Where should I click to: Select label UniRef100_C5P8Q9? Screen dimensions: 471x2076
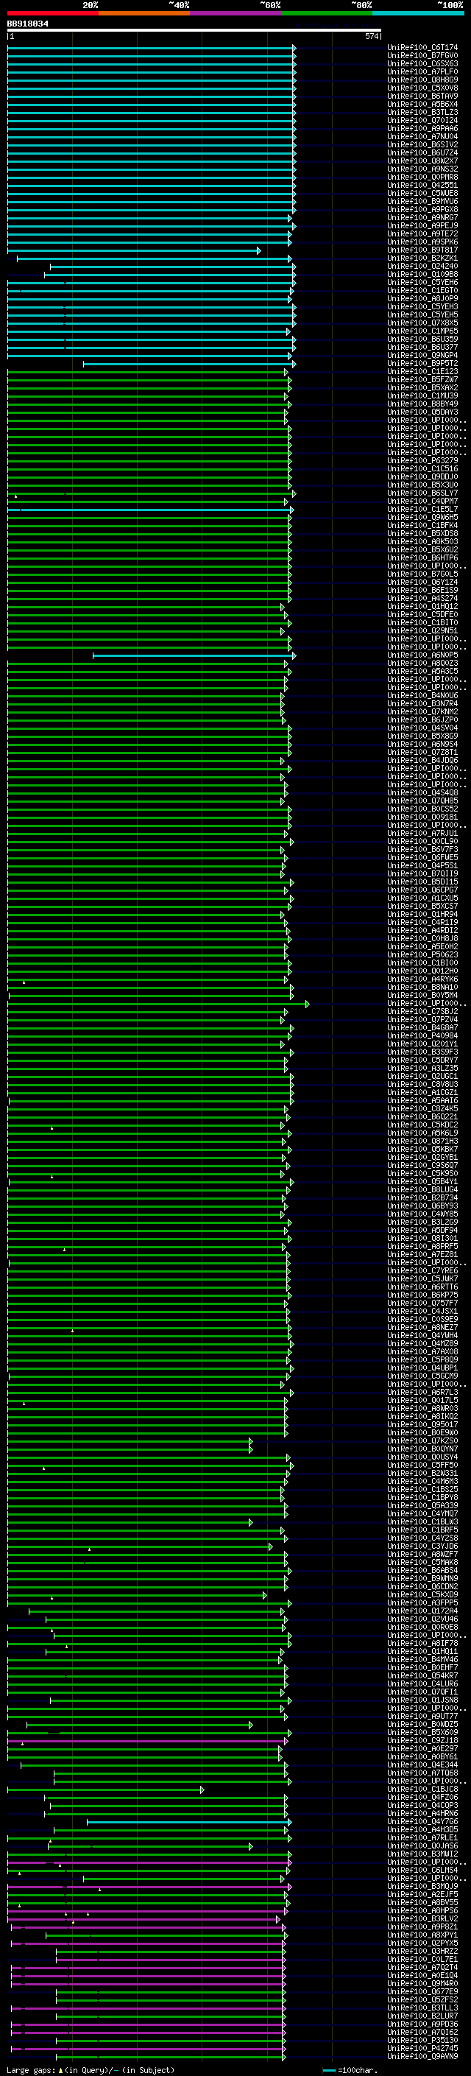[x=422, y=1359]
